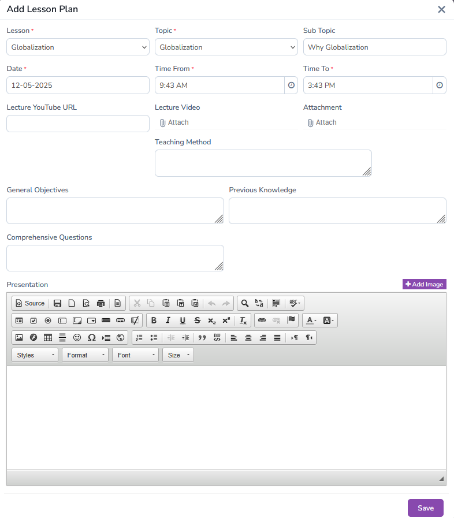Click the Save button

(425, 508)
